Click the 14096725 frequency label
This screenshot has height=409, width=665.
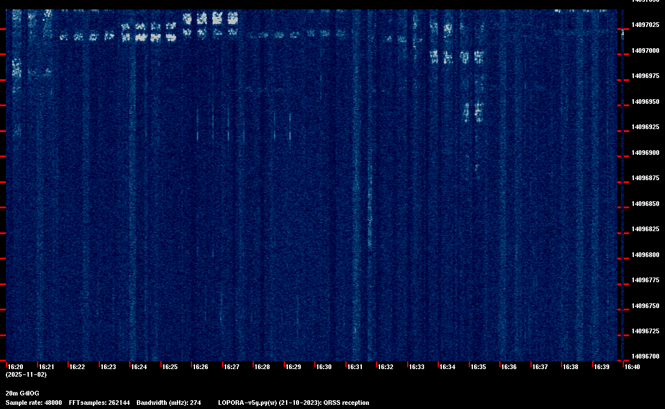(x=646, y=331)
